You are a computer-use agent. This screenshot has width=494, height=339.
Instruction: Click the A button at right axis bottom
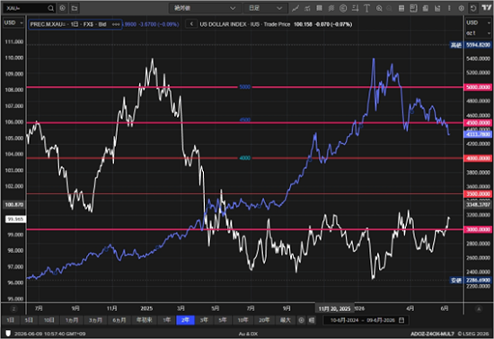point(479,308)
